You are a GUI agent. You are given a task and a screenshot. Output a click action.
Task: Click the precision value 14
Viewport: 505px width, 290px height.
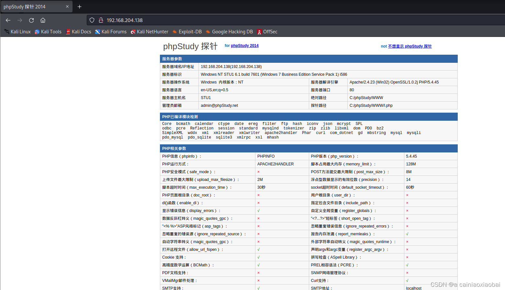[408, 180]
